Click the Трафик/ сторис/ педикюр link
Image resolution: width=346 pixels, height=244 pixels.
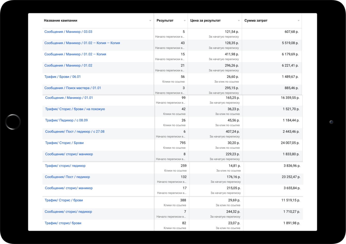point(65,166)
